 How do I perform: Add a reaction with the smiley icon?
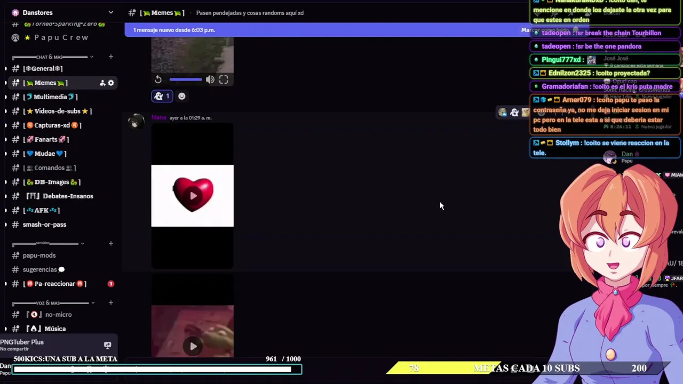[182, 96]
